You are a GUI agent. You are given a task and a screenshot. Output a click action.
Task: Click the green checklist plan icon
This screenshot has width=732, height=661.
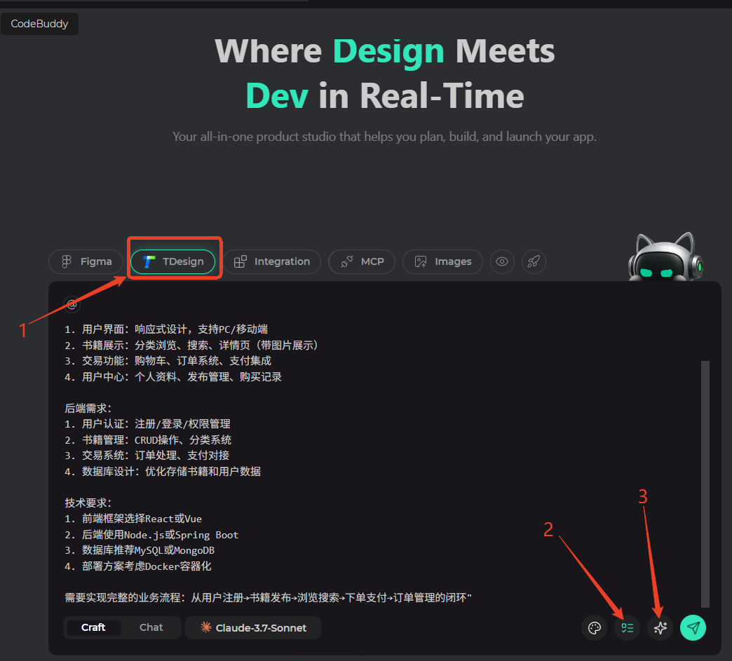coord(627,628)
